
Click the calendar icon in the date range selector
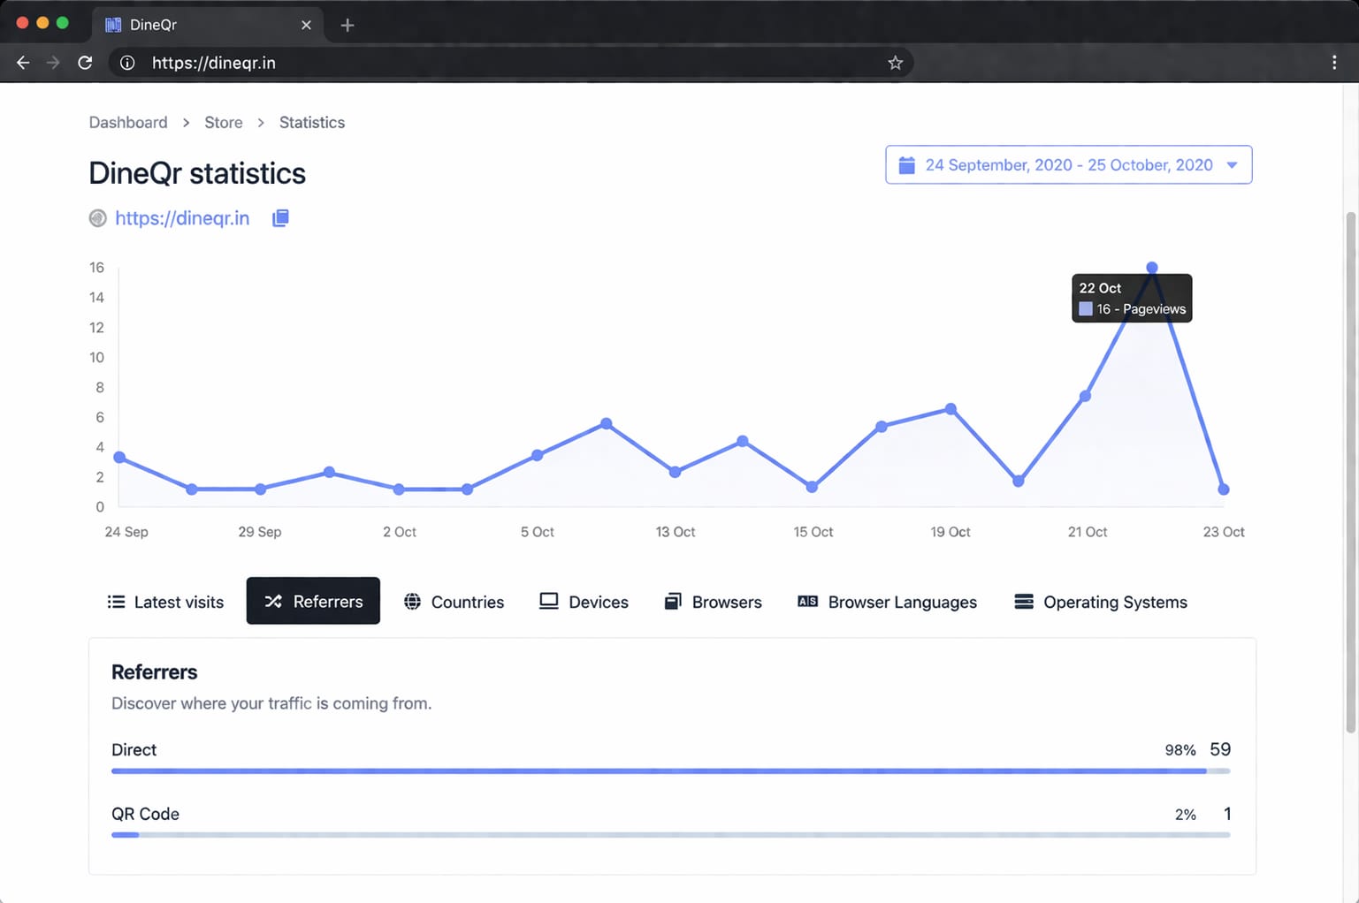click(906, 164)
